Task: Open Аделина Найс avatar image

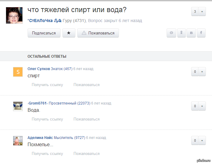Action: pos(18,141)
